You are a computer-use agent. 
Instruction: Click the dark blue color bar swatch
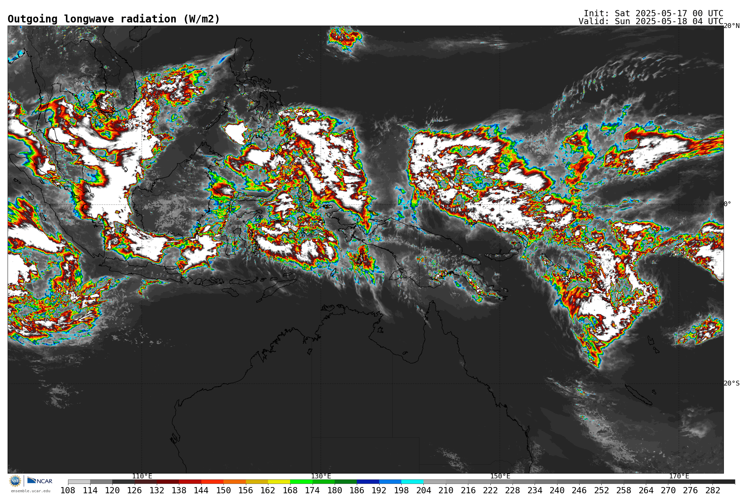click(x=368, y=482)
